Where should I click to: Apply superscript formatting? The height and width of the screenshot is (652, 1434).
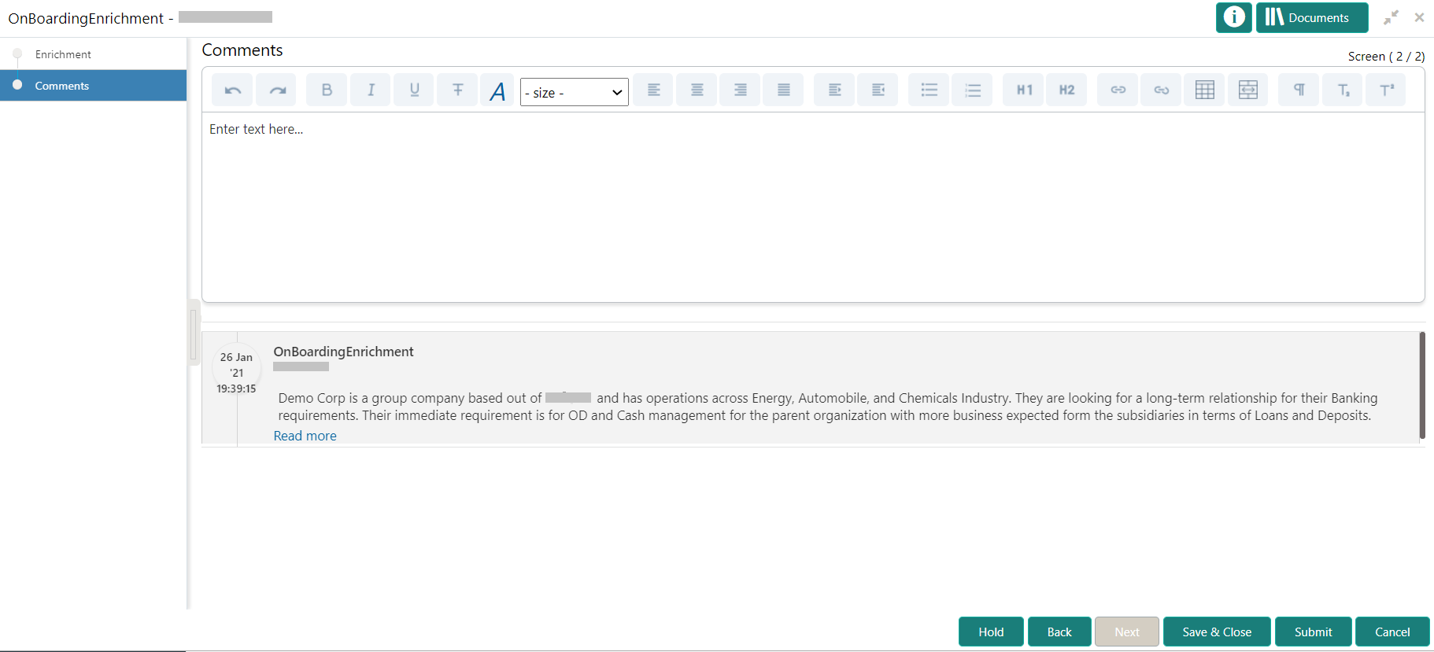coord(1386,90)
